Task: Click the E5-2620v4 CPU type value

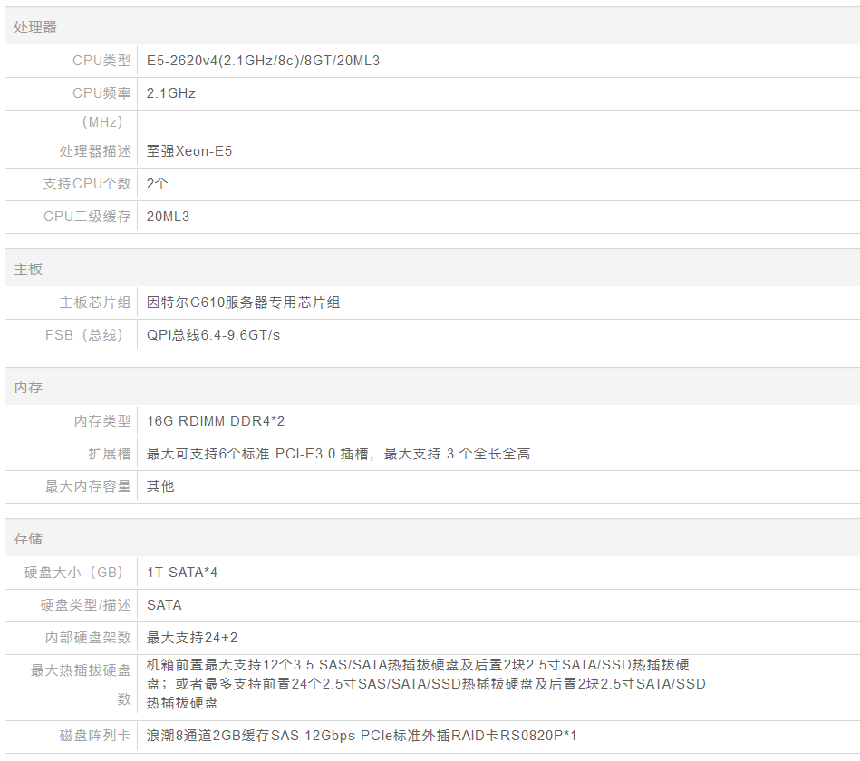Action: click(x=263, y=61)
